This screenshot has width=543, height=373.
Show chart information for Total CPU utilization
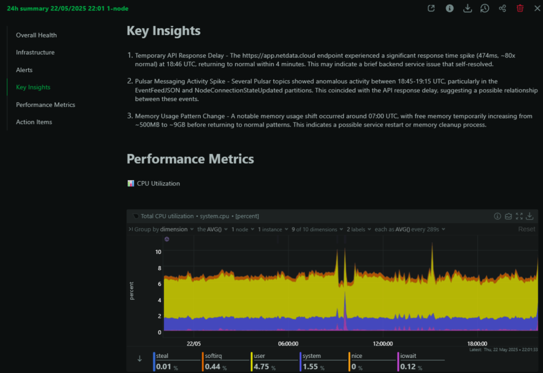[x=497, y=216]
